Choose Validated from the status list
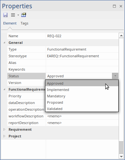 click(82, 109)
